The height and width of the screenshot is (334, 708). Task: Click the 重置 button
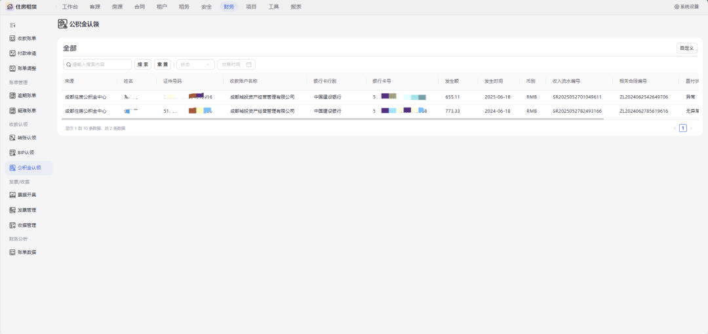coord(163,64)
